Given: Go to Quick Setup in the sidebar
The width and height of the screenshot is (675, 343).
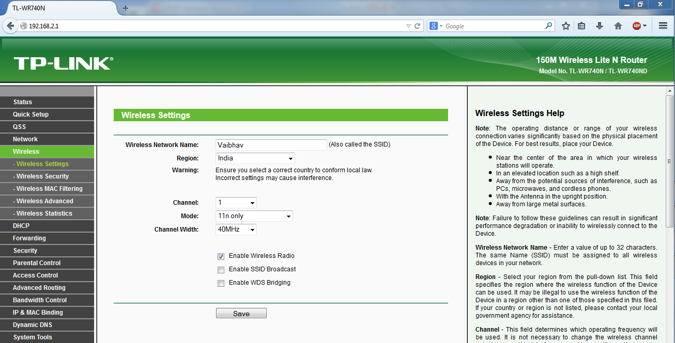Looking at the screenshot, I should tap(32, 114).
